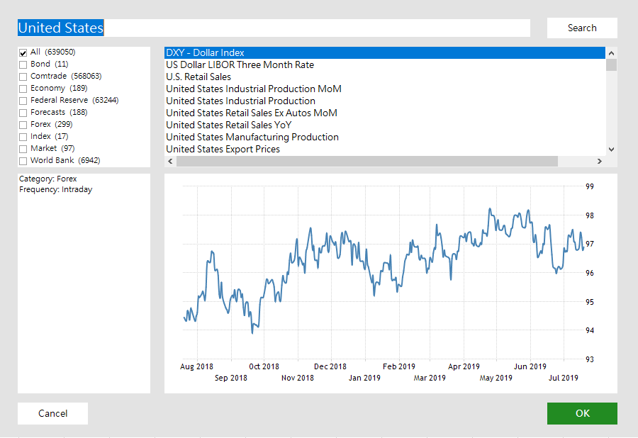Click the results list scroll up arrow
Viewport: 638px width, 438px height.
pos(612,52)
